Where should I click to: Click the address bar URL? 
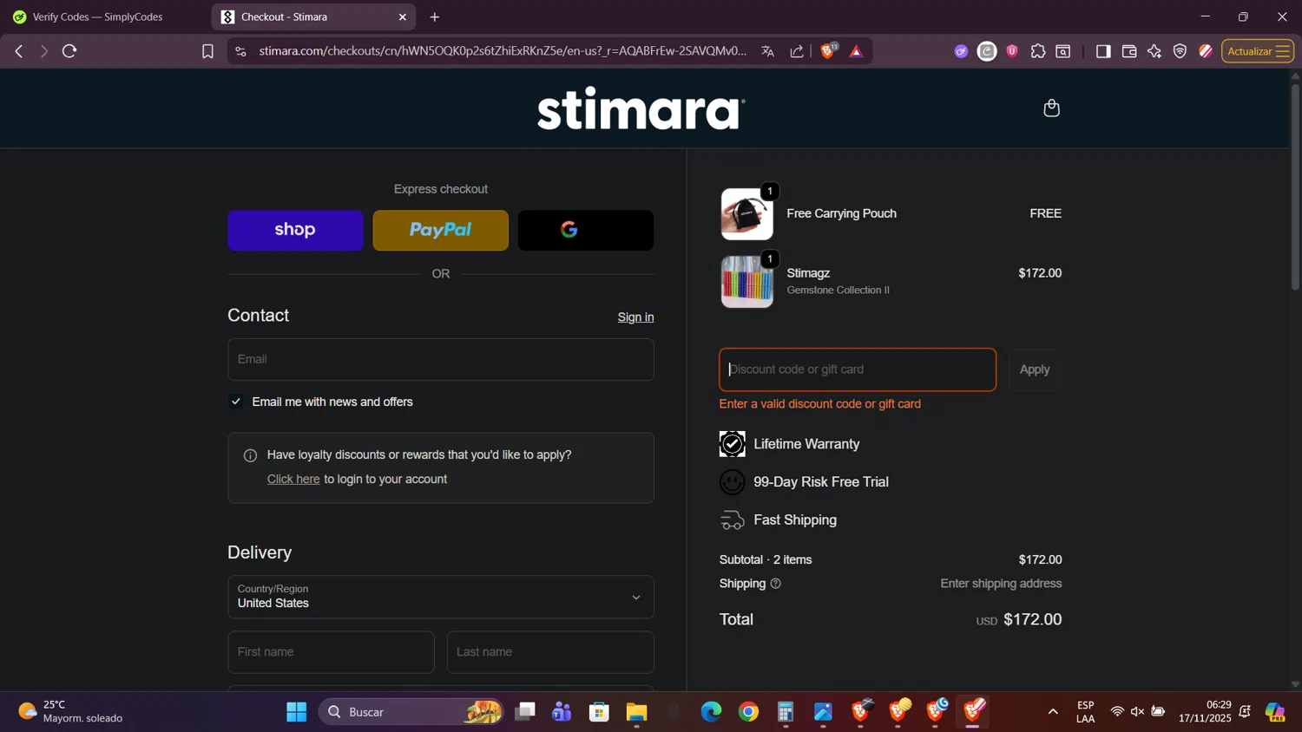pyautogui.click(x=503, y=51)
